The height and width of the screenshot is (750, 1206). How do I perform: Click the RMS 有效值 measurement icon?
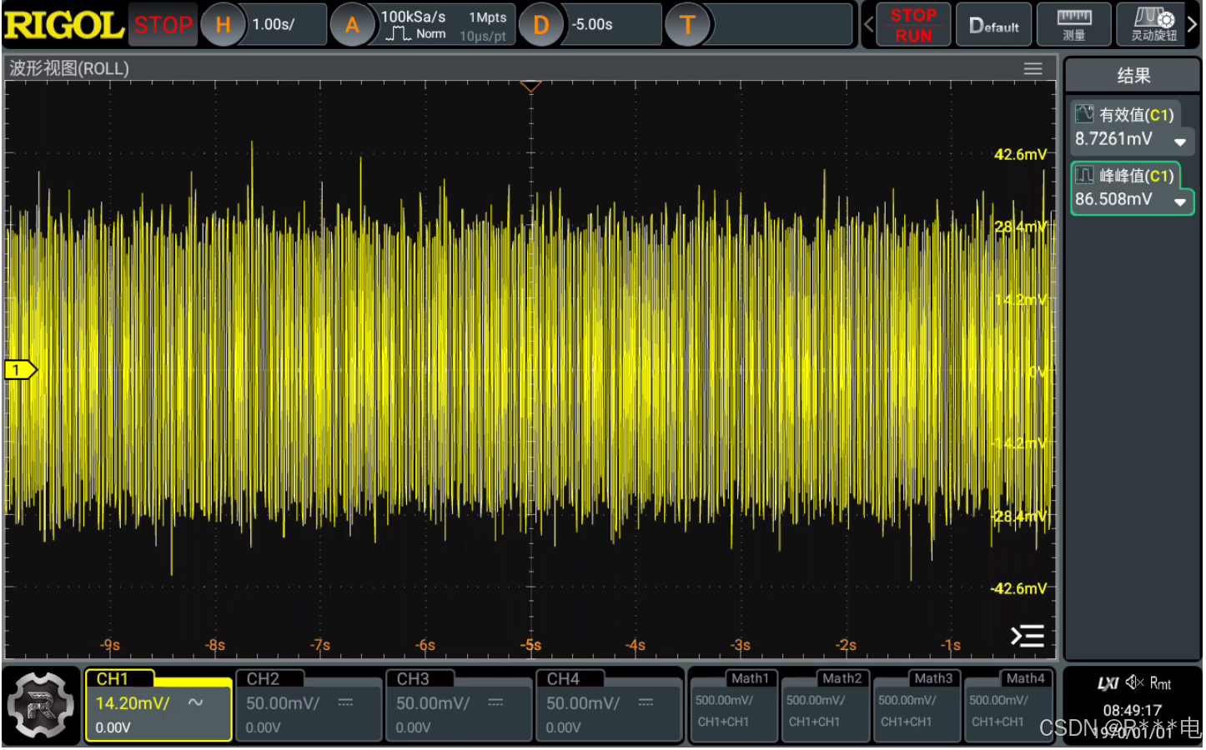click(x=1083, y=114)
